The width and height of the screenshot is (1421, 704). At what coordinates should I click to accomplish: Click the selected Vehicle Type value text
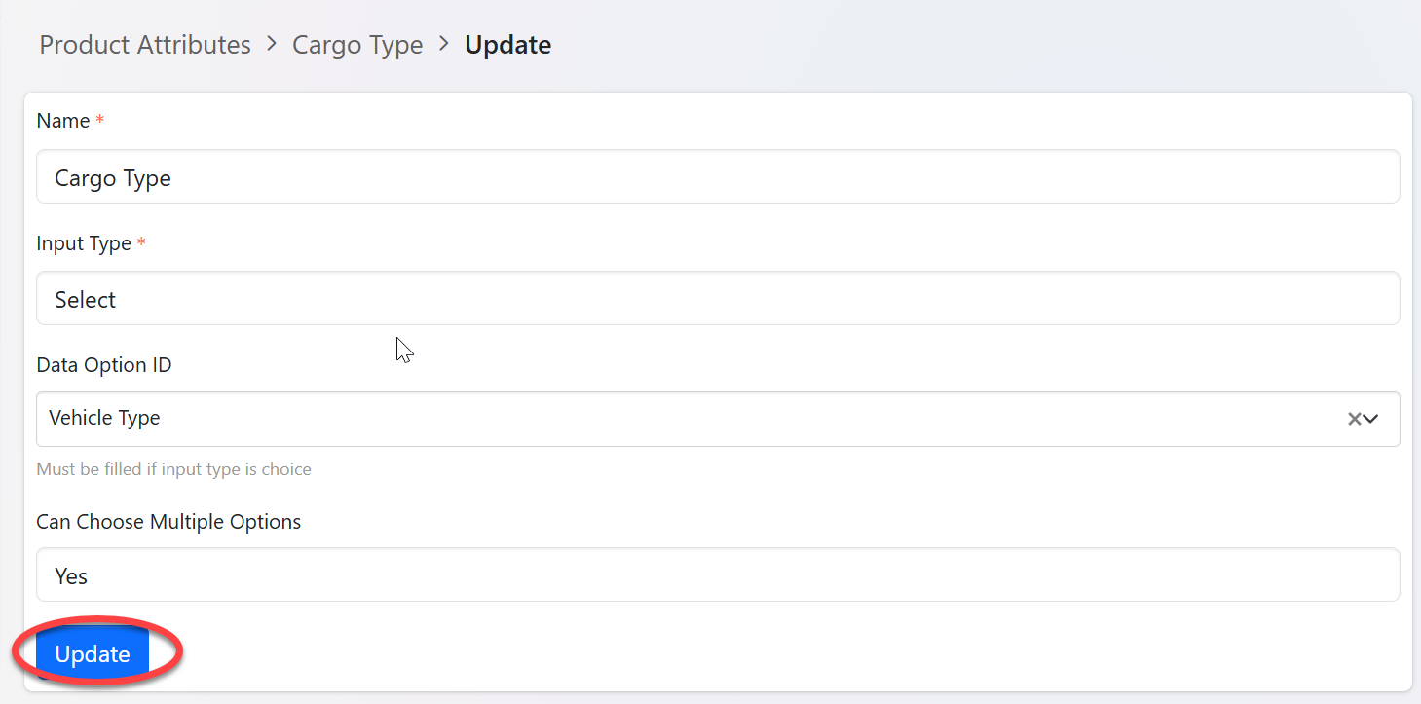coord(104,418)
